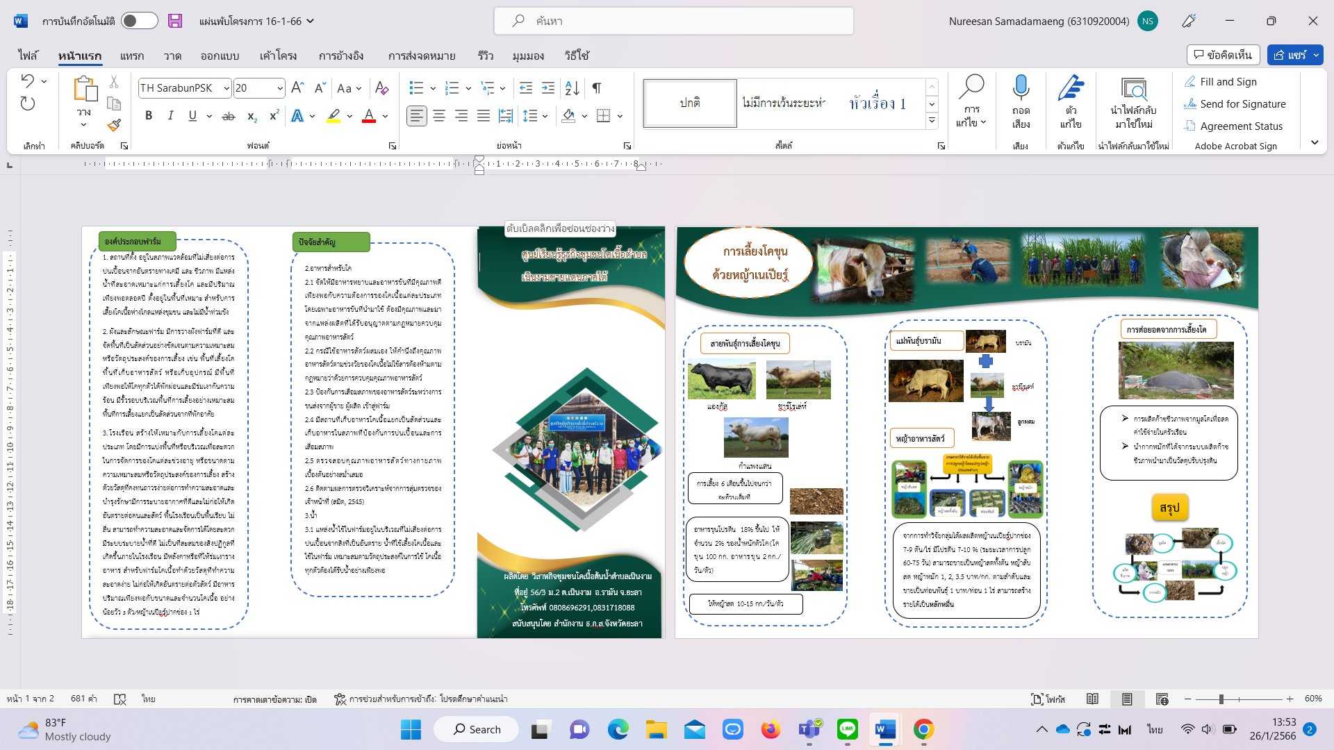Viewport: 1334px width, 750px height.
Task: Switch to วาด (Draw) tab
Action: click(x=172, y=56)
